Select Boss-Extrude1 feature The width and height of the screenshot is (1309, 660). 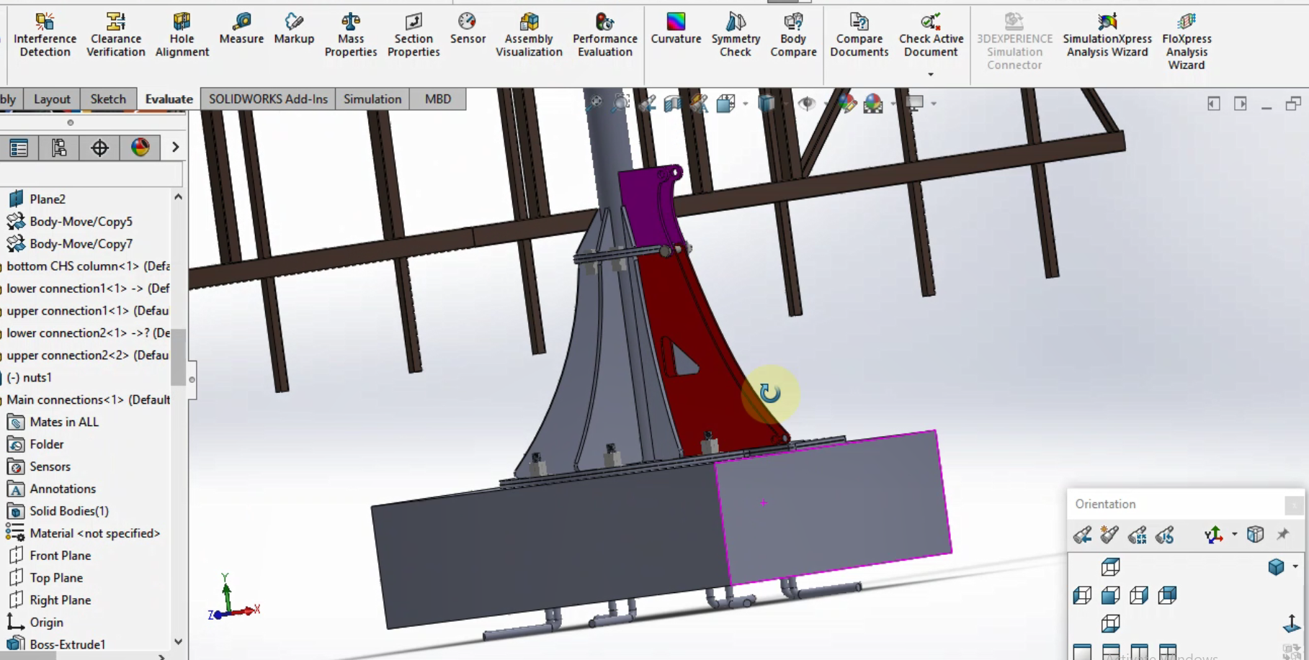67,645
